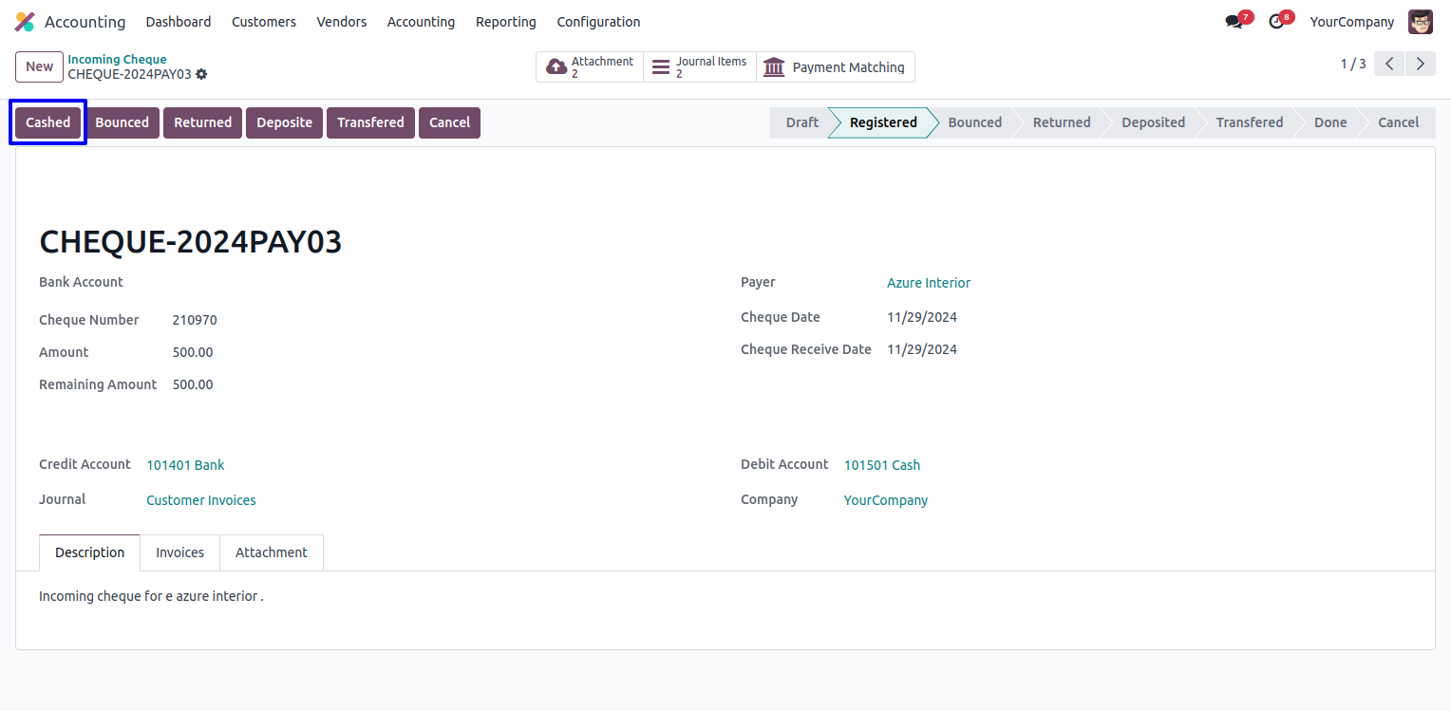
Task: Click the Attachment cloud upload icon
Action: tap(556, 67)
